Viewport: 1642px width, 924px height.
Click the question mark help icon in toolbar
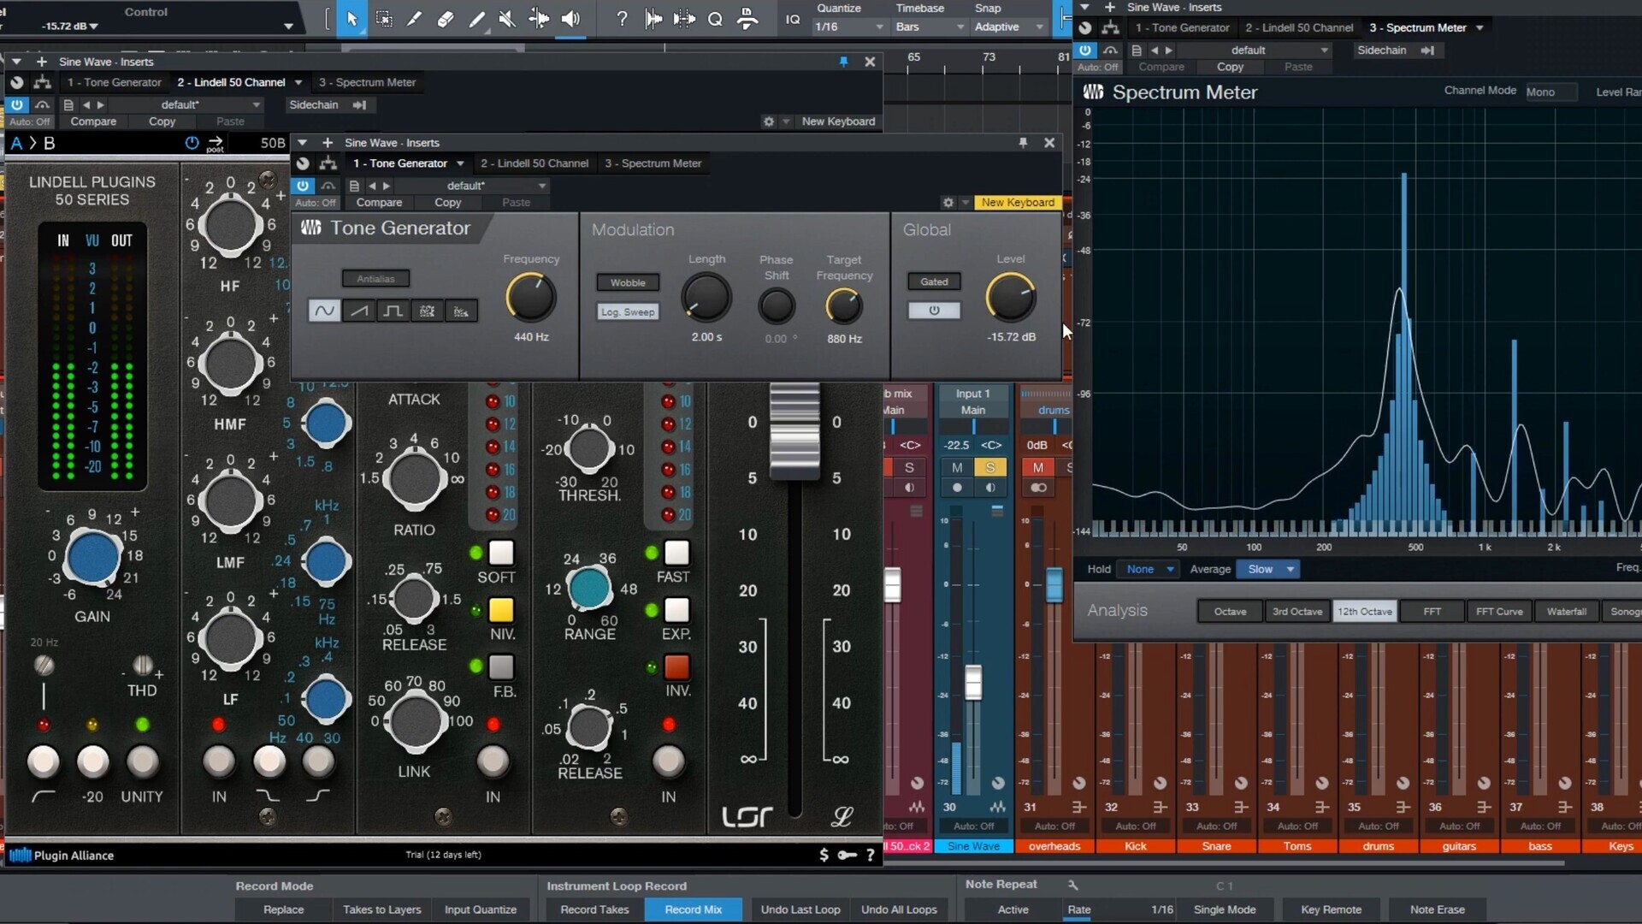pos(622,19)
